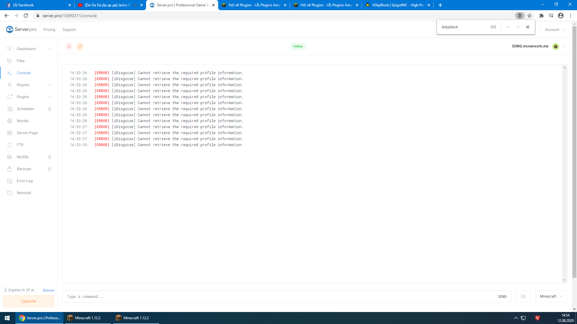Close the find-in-page bar
Screen dimensions: 577x324
click(x=528, y=27)
